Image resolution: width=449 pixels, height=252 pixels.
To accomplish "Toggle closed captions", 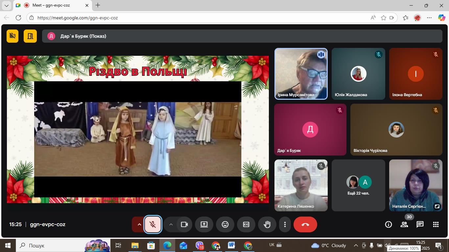I will 246,224.
